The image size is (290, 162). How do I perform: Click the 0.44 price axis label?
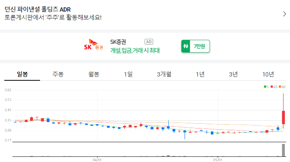coord(8,110)
